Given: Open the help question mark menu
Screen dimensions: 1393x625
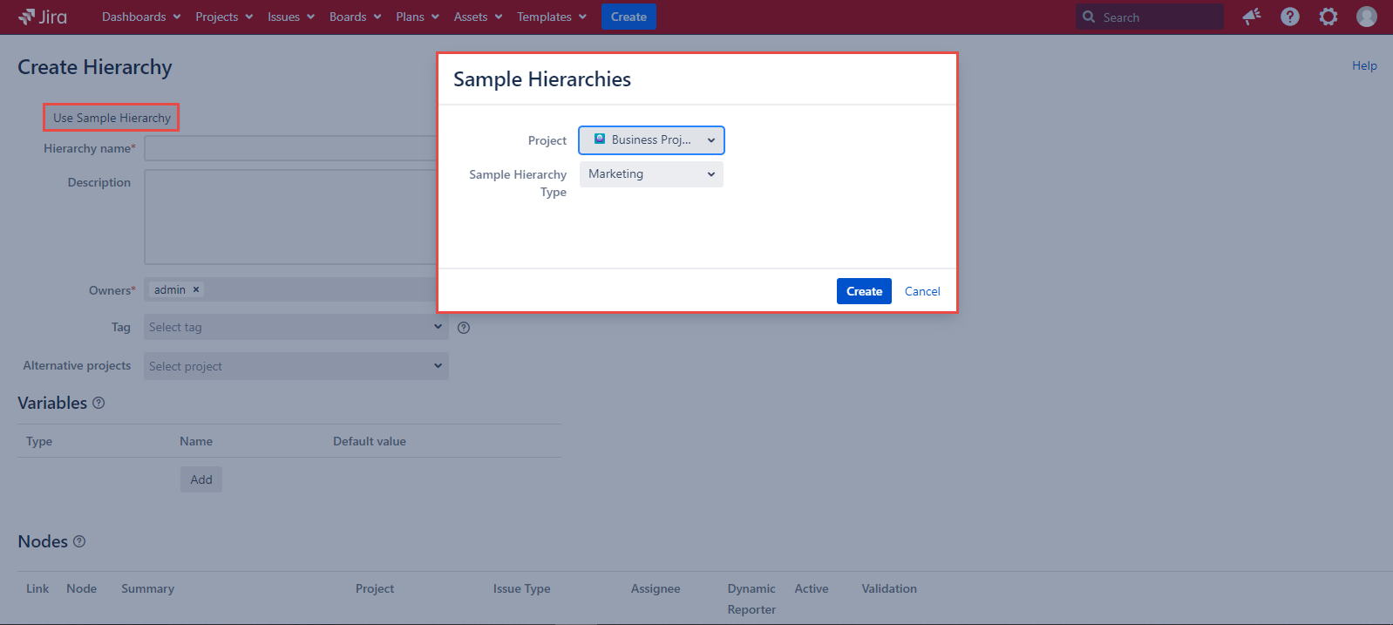Looking at the screenshot, I should click(x=1290, y=17).
